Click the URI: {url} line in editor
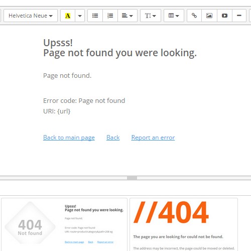The width and height of the screenshot is (251, 251). point(57,111)
